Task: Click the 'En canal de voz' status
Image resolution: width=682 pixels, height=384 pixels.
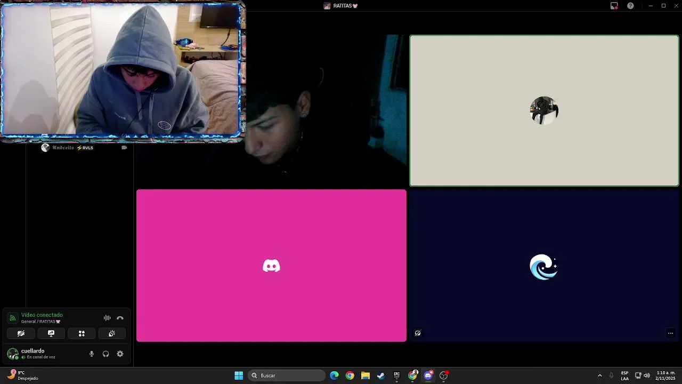Action: pos(41,357)
